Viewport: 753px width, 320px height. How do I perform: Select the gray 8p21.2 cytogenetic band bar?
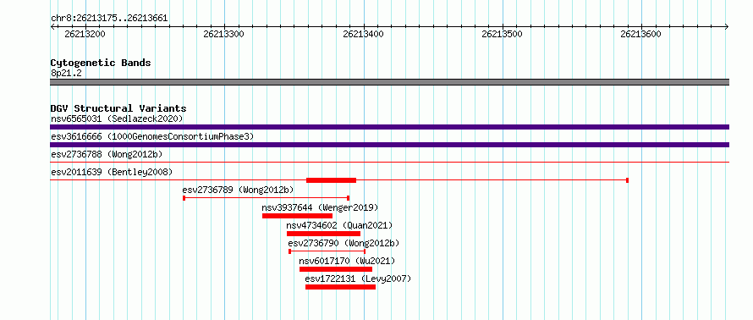(x=389, y=82)
